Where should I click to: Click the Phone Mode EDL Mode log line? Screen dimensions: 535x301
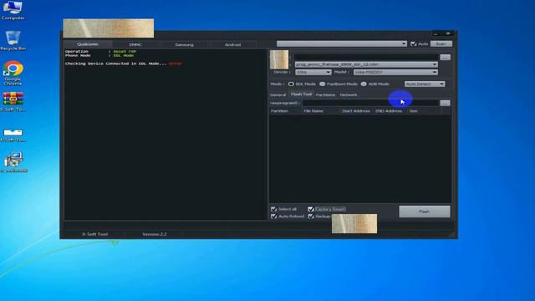click(99, 55)
